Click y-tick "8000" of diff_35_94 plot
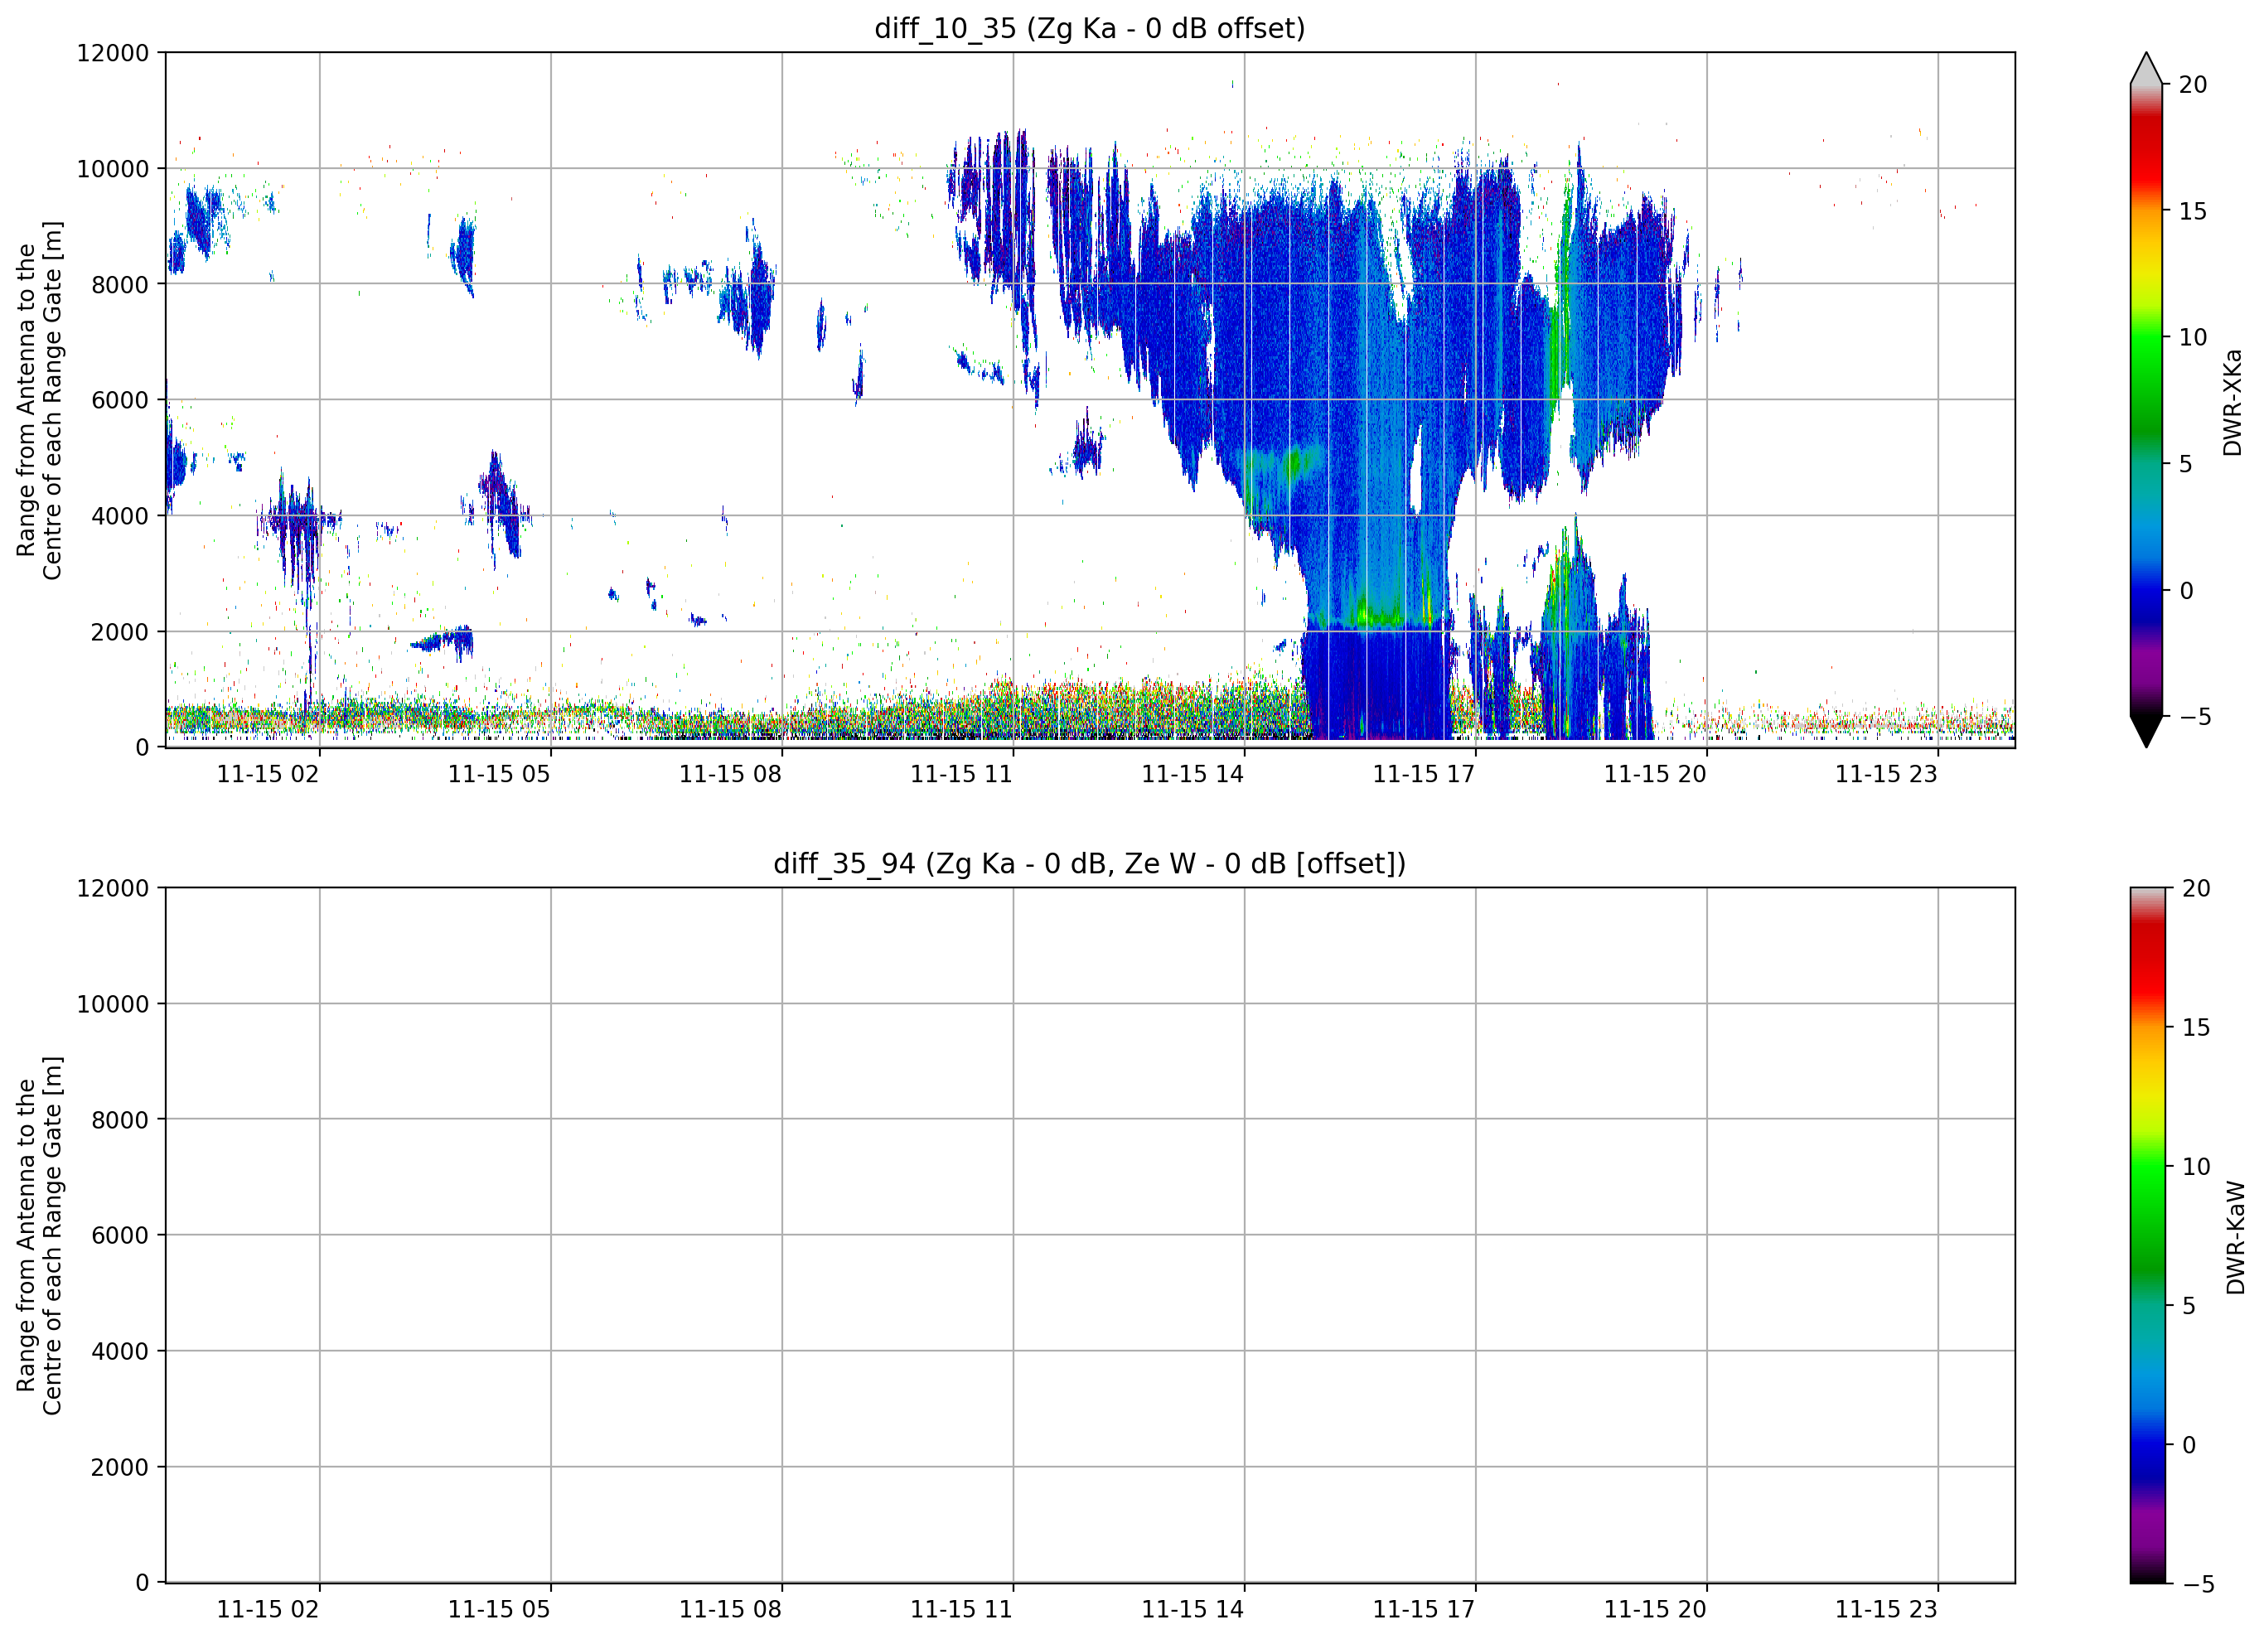 [x=120, y=1120]
